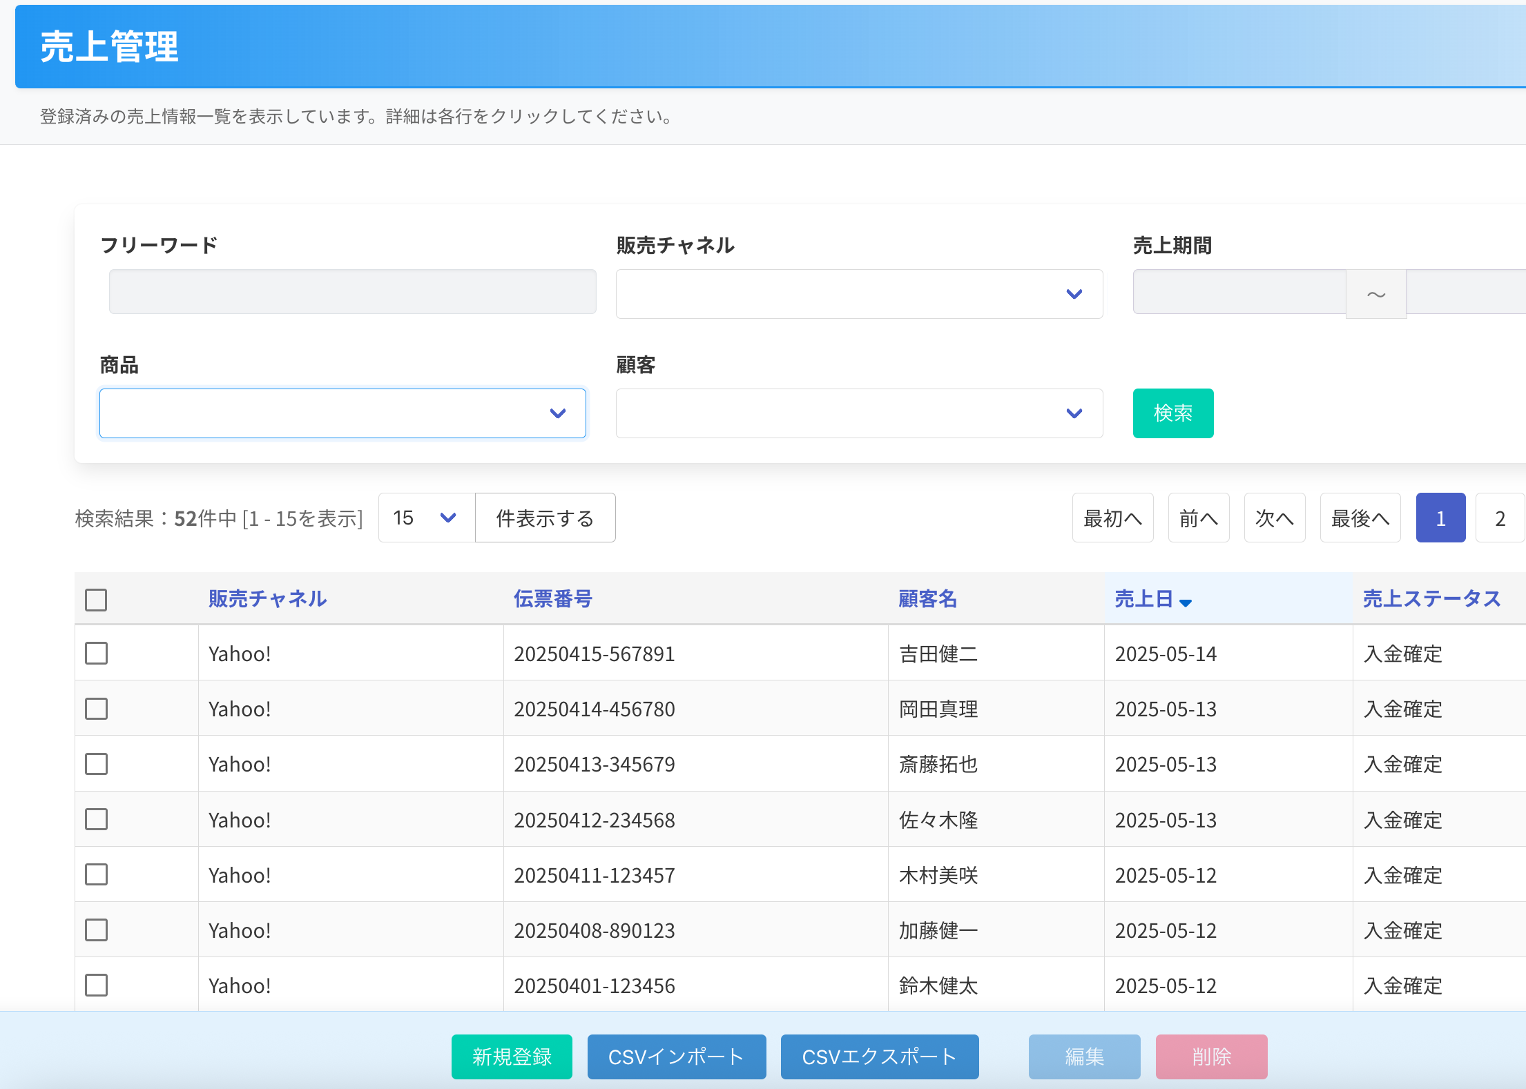Viewport: 1526px width, 1089px height.
Task: Jump to the last page with 最後へ
Action: pos(1360,518)
